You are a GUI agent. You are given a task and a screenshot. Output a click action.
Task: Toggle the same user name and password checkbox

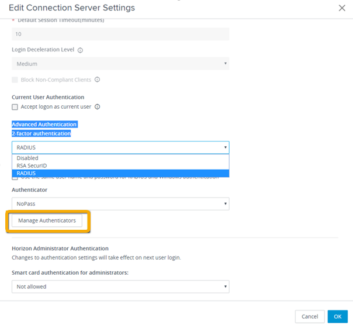tap(15, 178)
